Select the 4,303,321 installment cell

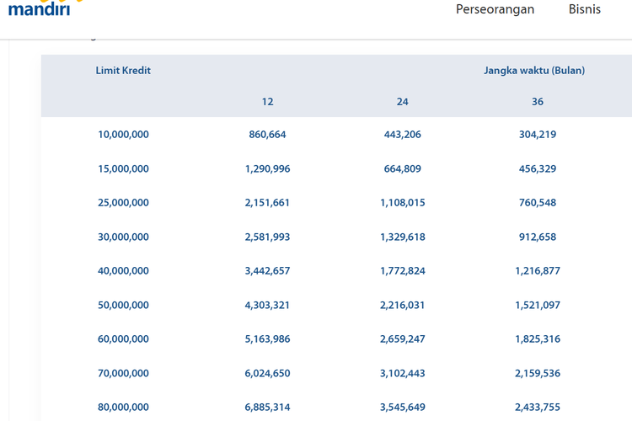tap(267, 305)
